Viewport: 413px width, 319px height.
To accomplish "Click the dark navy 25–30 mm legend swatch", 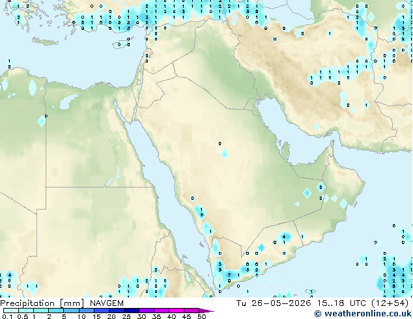I will coord(131,311).
